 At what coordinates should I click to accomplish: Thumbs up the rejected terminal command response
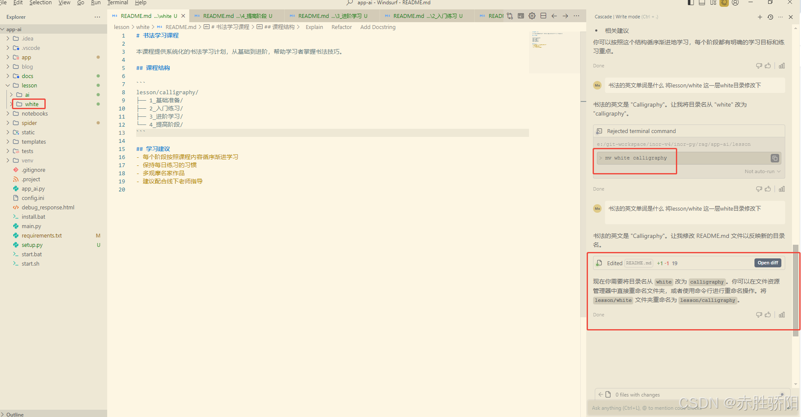click(x=768, y=189)
